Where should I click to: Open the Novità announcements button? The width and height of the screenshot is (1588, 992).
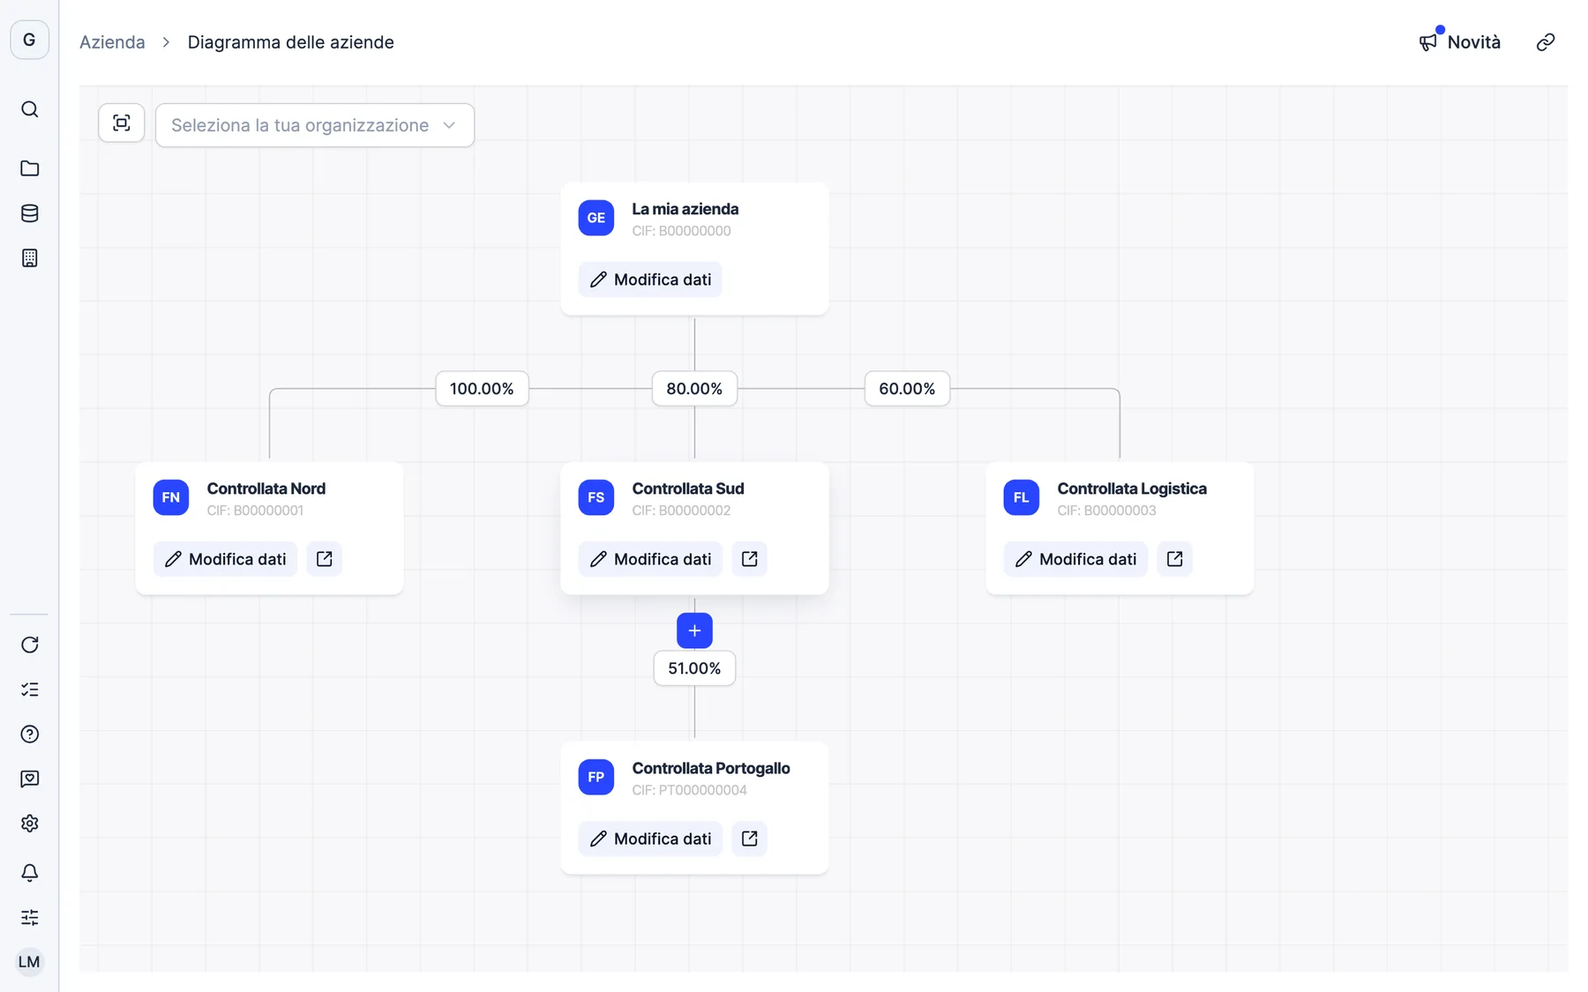[1459, 42]
